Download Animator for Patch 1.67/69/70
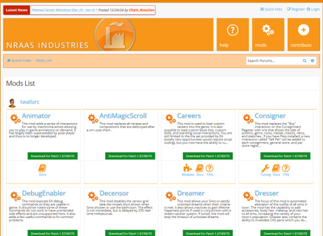323x236 pixels. (x=53, y=156)
